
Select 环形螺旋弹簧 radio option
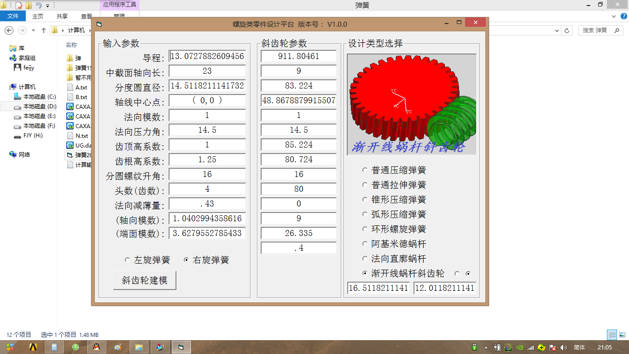pos(395,229)
